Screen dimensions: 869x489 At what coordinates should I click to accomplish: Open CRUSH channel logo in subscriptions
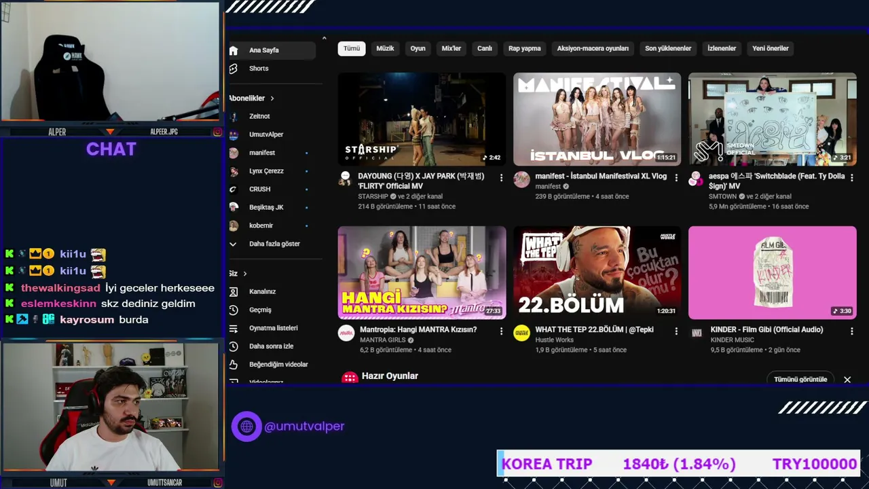coord(234,189)
